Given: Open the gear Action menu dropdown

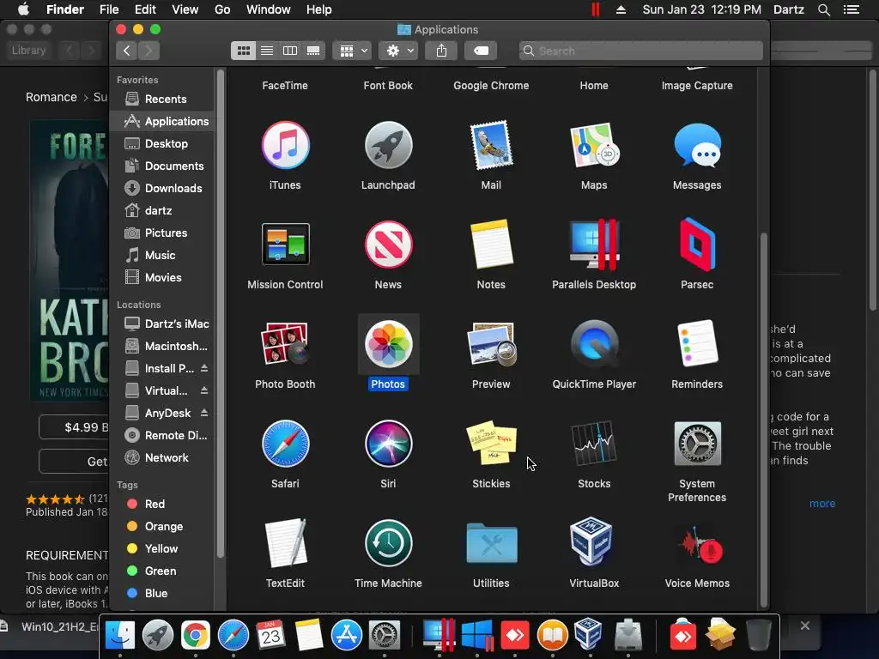Looking at the screenshot, I should coord(398,51).
